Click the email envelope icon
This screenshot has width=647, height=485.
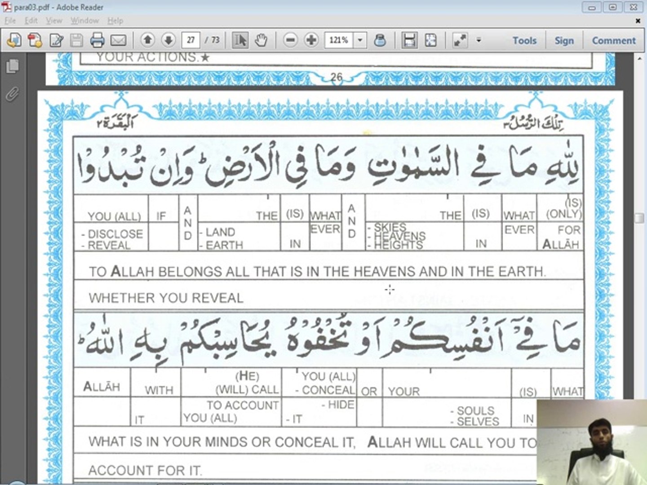(118, 40)
